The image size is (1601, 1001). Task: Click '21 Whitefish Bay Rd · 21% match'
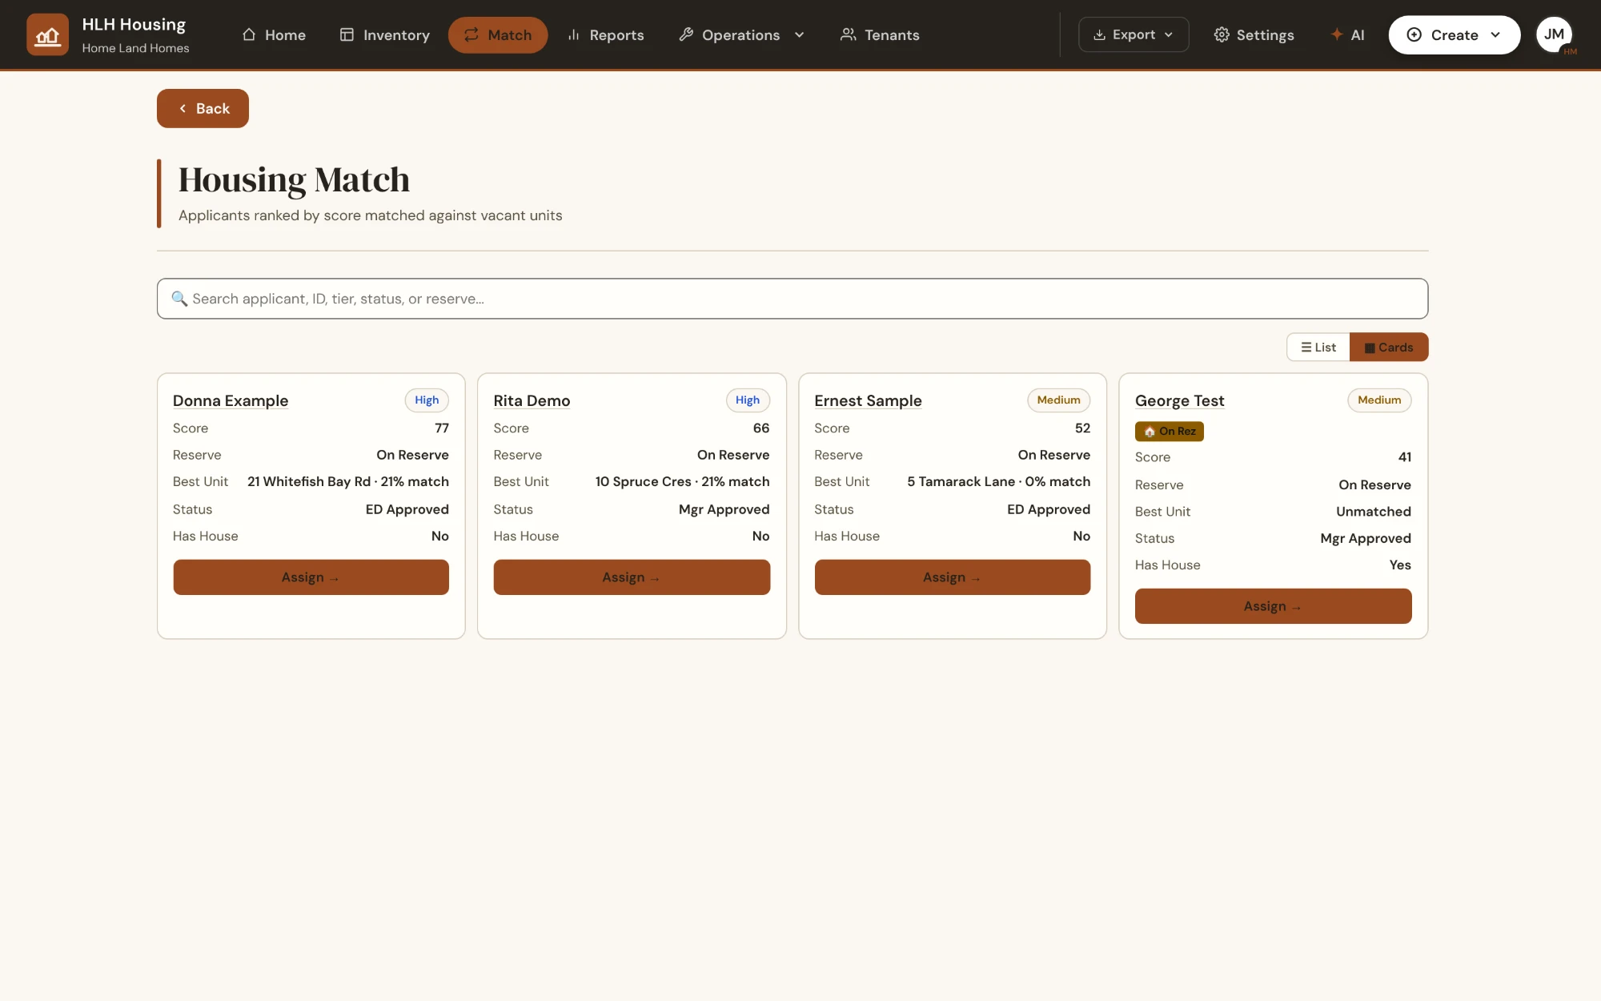click(x=348, y=481)
